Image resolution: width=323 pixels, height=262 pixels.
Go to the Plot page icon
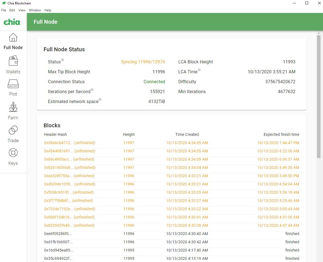pyautogui.click(x=13, y=84)
